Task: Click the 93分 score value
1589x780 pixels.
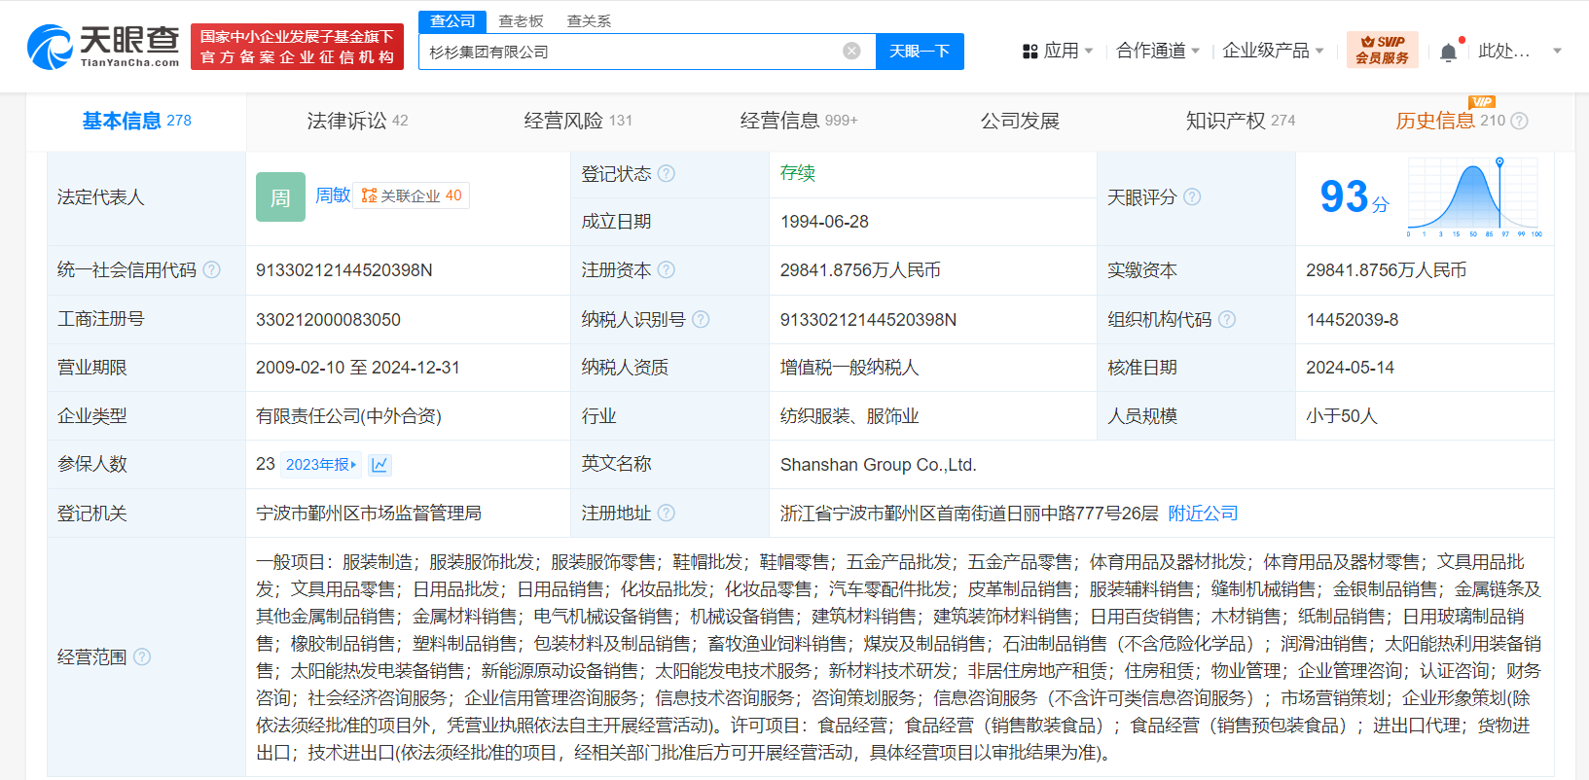Action: 1354,197
